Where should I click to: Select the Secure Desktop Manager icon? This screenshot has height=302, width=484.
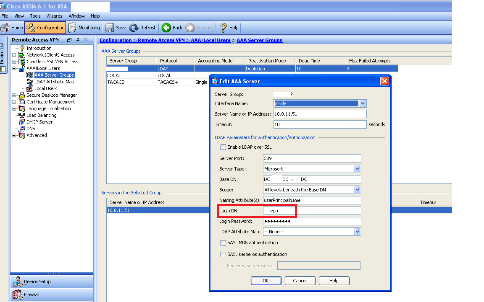21,95
